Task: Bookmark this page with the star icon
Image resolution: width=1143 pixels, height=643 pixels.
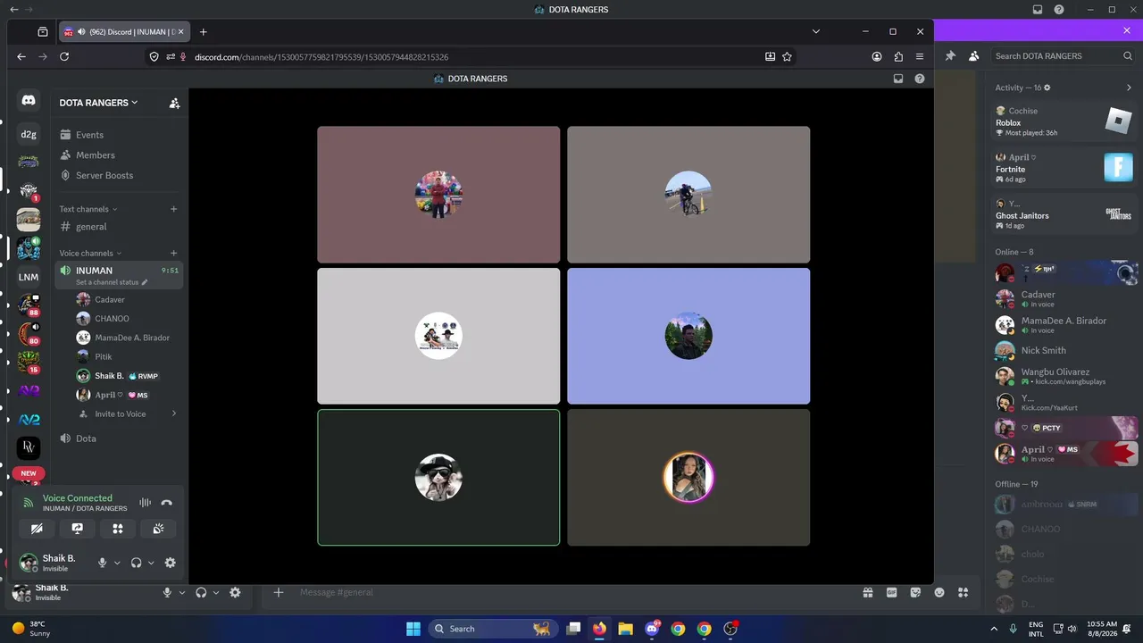Action: (787, 56)
